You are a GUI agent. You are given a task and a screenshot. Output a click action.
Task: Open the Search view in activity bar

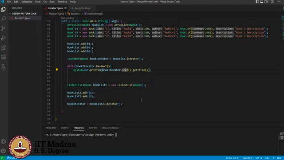3,19
